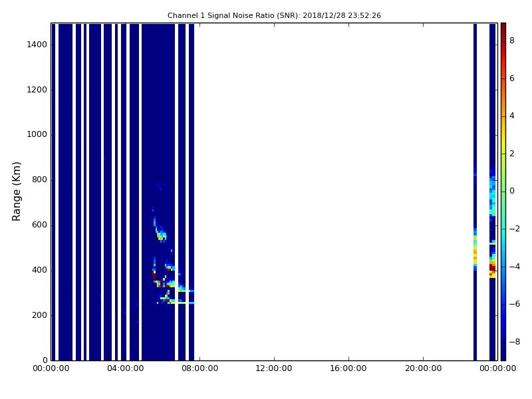
Task: Click the 16:00:00 time axis label
Action: (348, 368)
